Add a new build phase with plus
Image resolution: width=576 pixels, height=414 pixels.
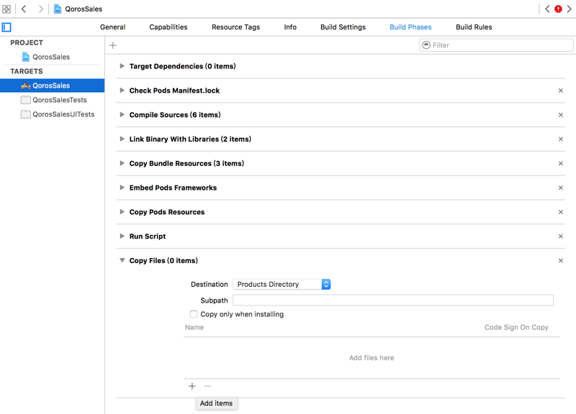(x=113, y=45)
